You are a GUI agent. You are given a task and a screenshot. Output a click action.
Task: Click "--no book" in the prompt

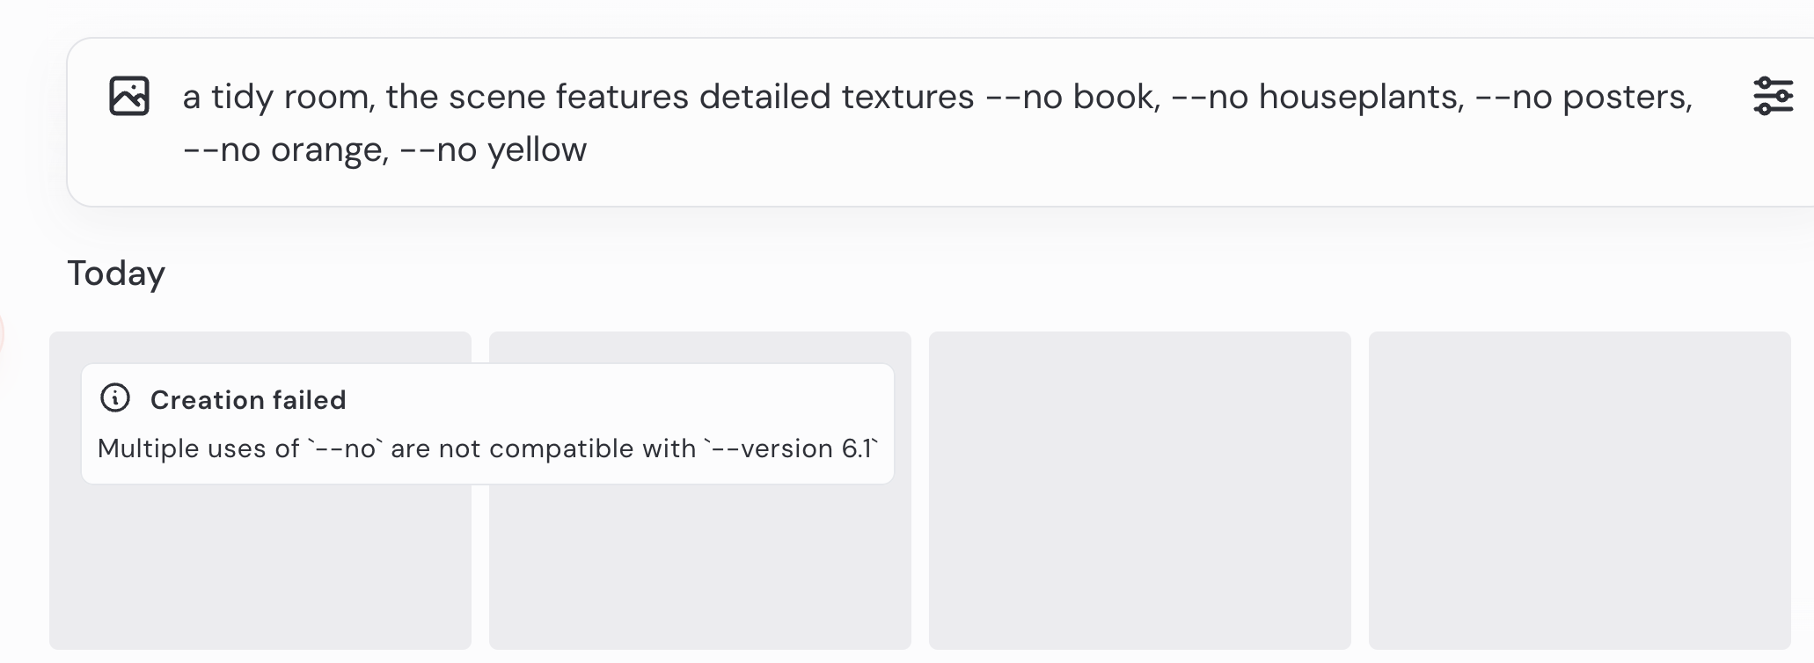[x=1071, y=97]
